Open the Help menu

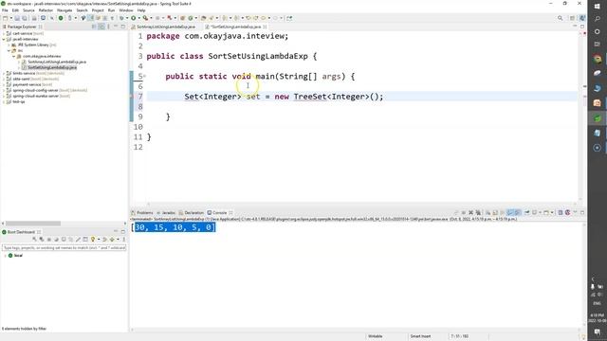(141, 10)
